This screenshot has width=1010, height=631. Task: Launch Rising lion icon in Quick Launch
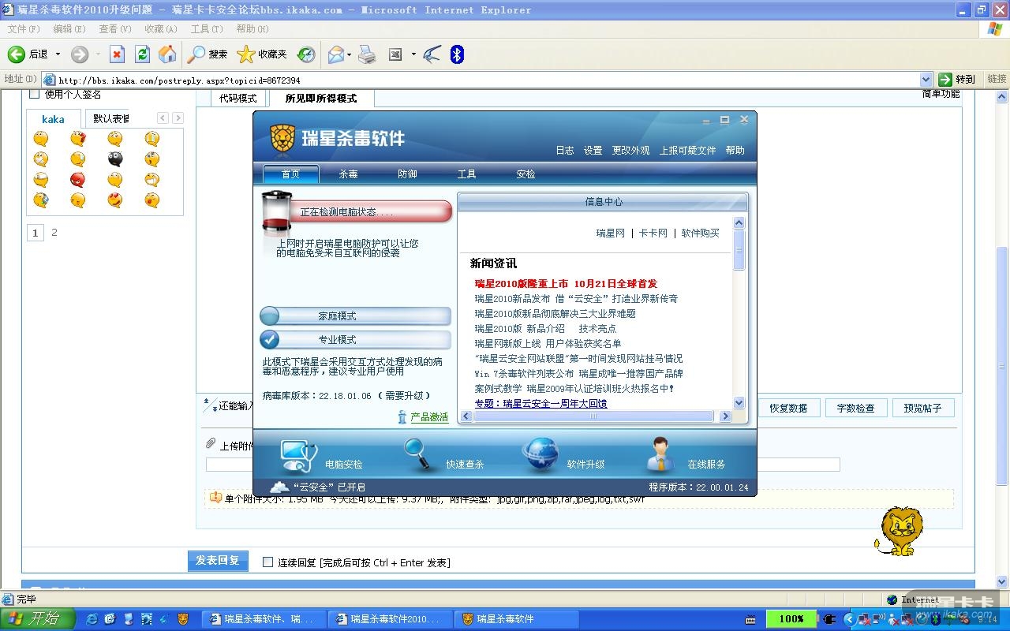(183, 619)
